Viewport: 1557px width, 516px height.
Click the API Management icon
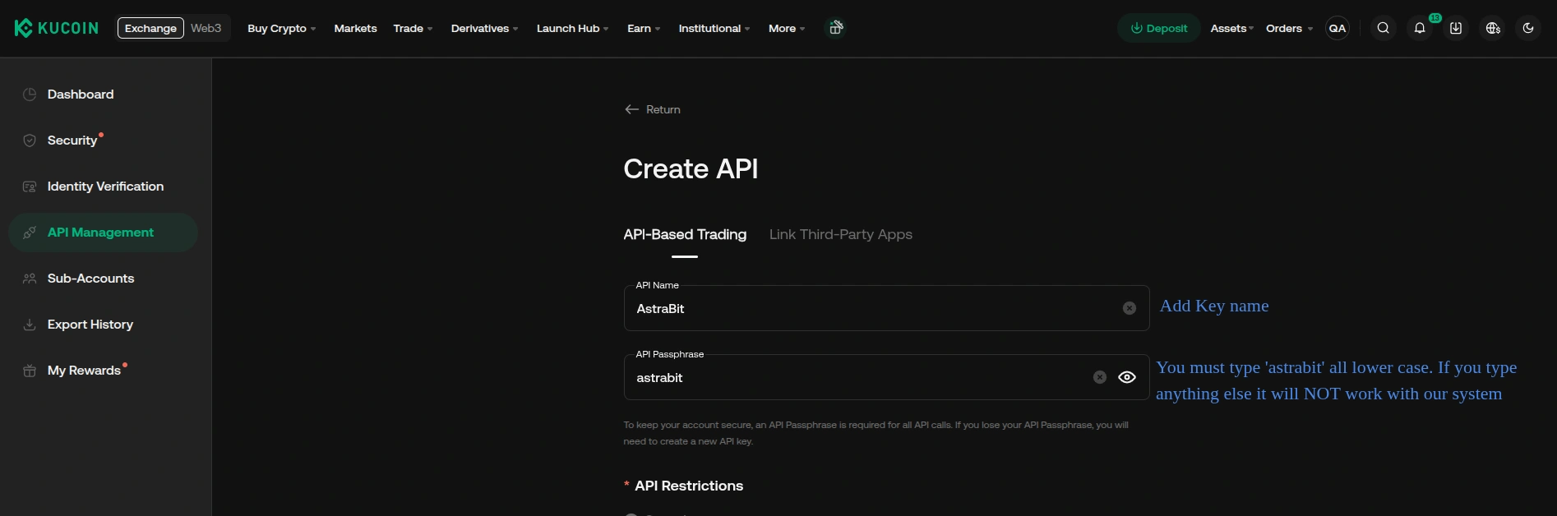[30, 233]
